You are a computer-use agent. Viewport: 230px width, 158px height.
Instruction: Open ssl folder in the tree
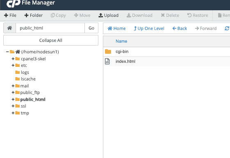[x=23, y=106]
